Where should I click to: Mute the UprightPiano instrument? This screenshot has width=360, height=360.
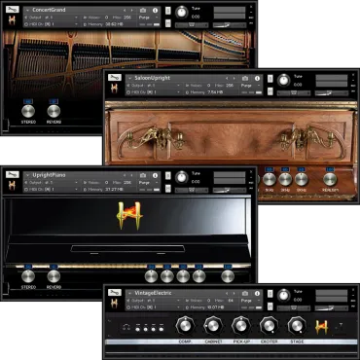(168, 189)
